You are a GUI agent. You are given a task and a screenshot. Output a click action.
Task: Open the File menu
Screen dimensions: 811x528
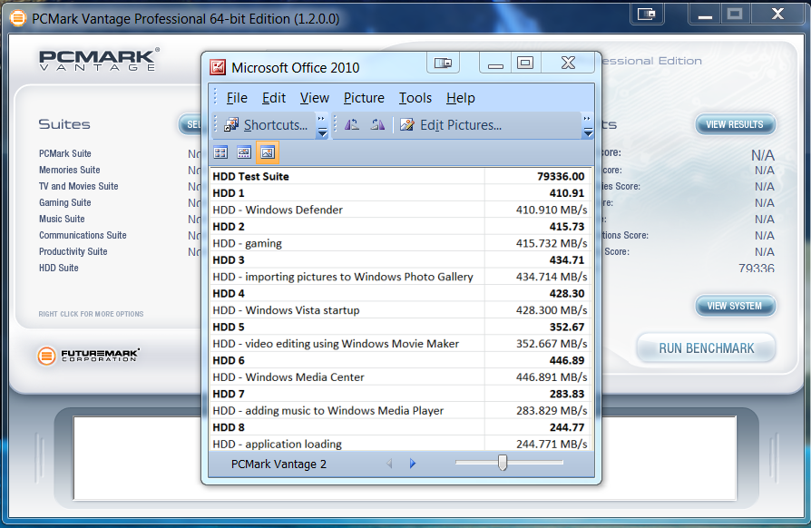tap(237, 98)
